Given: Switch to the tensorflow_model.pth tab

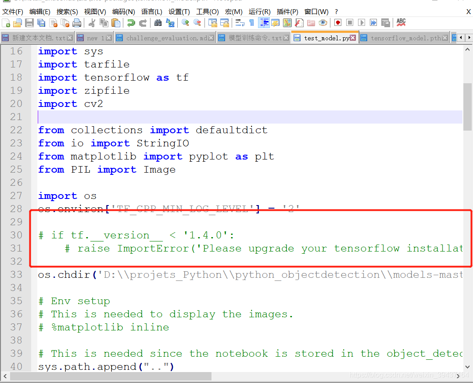Looking at the screenshot, I should (404, 38).
